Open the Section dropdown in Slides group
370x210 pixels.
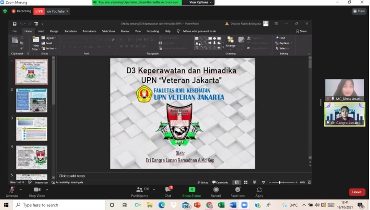tap(49, 48)
